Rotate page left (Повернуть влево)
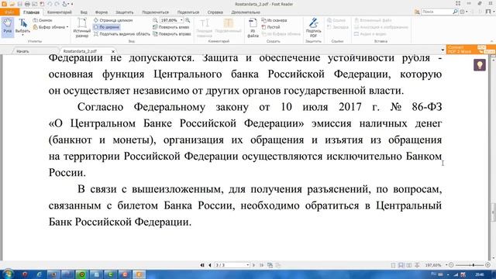The width and height of the screenshot is (496, 279). [x=171, y=27]
